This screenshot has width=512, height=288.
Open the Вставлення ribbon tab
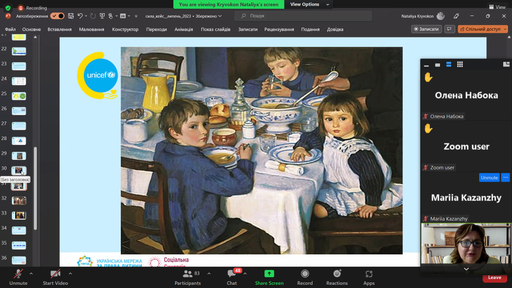[x=60, y=29]
